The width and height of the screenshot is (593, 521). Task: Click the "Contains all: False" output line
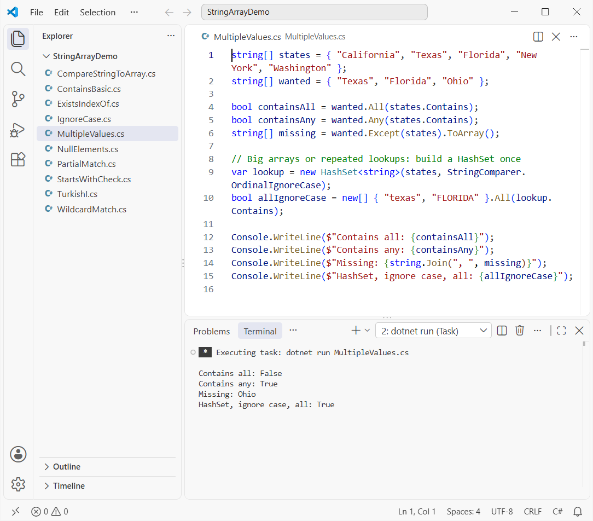pyautogui.click(x=240, y=373)
